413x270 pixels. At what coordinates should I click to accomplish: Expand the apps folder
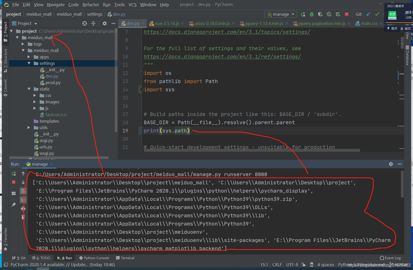point(29,57)
